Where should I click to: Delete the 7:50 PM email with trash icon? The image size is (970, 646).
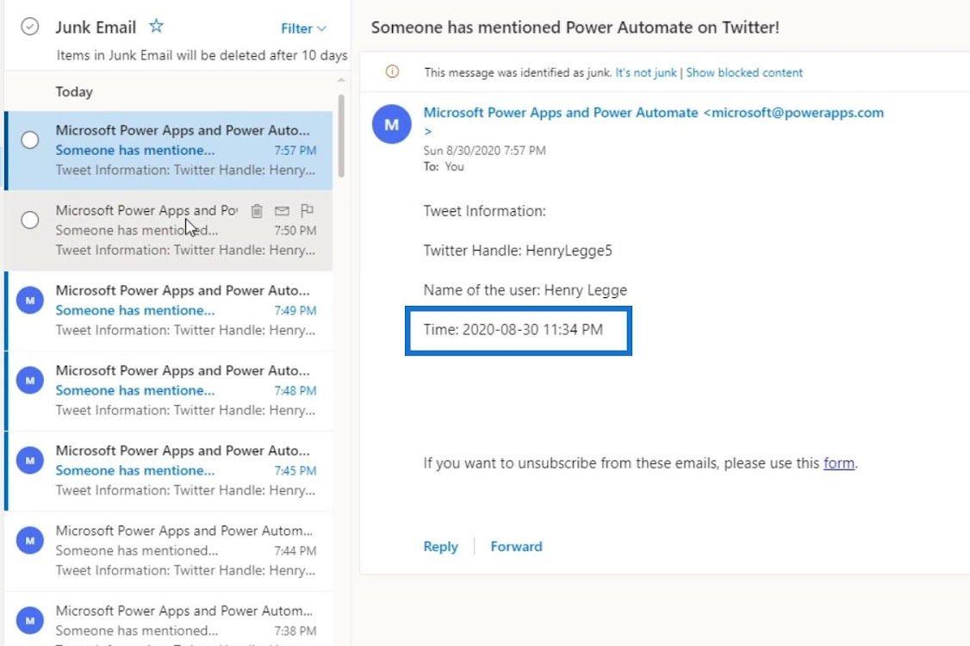pyautogui.click(x=257, y=211)
